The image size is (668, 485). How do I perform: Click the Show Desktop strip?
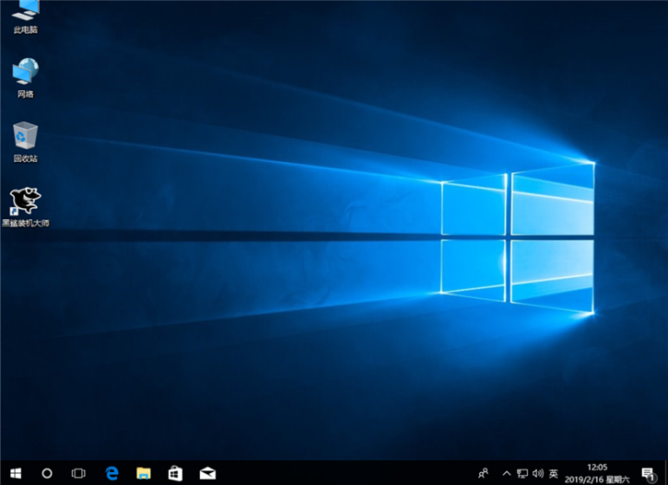click(666, 473)
